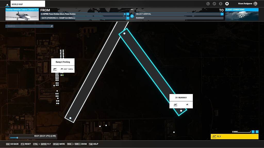Click the plus button to zoom the map
This screenshot has height=148, width=264.
point(256,132)
